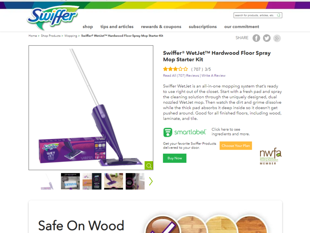The image size is (310, 233).
Task: Open tips and articles menu
Action: [117, 26]
